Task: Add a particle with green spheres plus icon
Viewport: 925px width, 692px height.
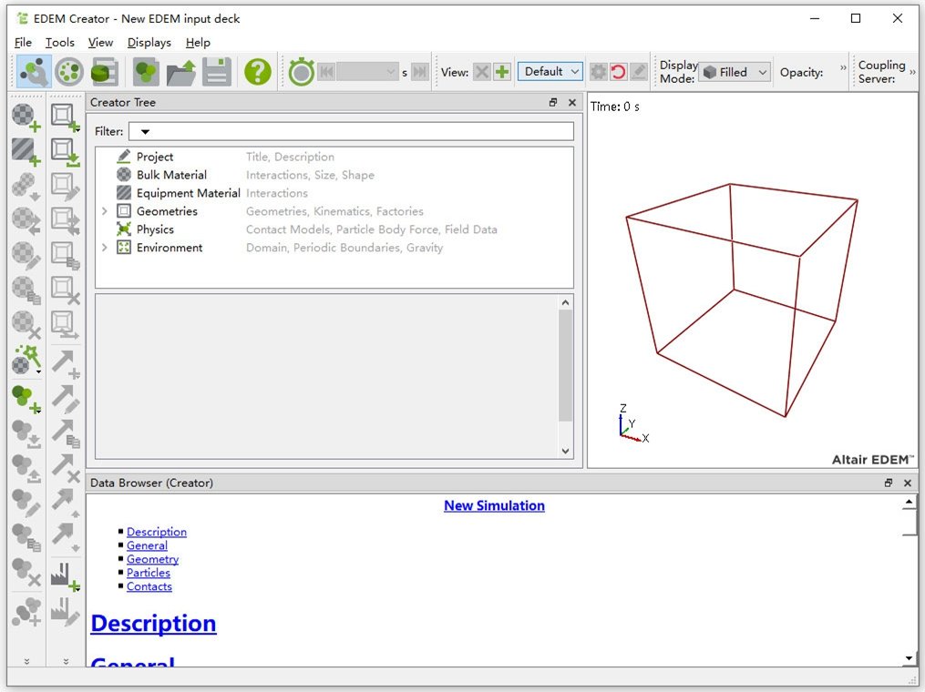Action: pyautogui.click(x=26, y=399)
